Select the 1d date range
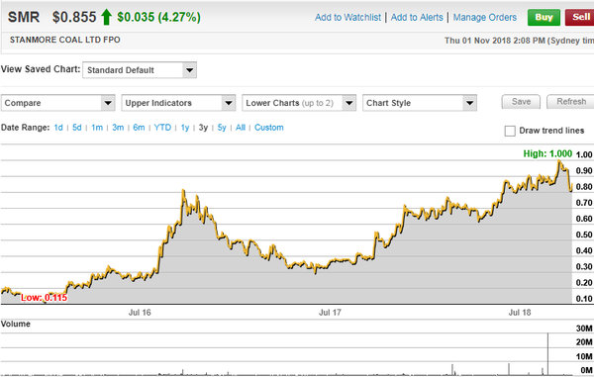Viewport: 594px width, 377px height. [58, 128]
